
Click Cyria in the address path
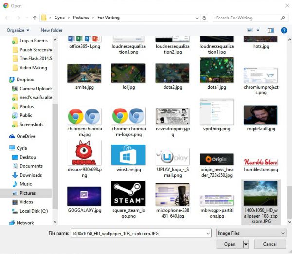(x=59, y=18)
